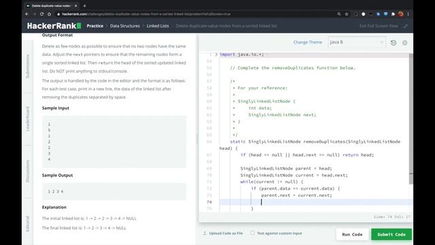Open the Leaderboard side tab

click(x=27, y=118)
